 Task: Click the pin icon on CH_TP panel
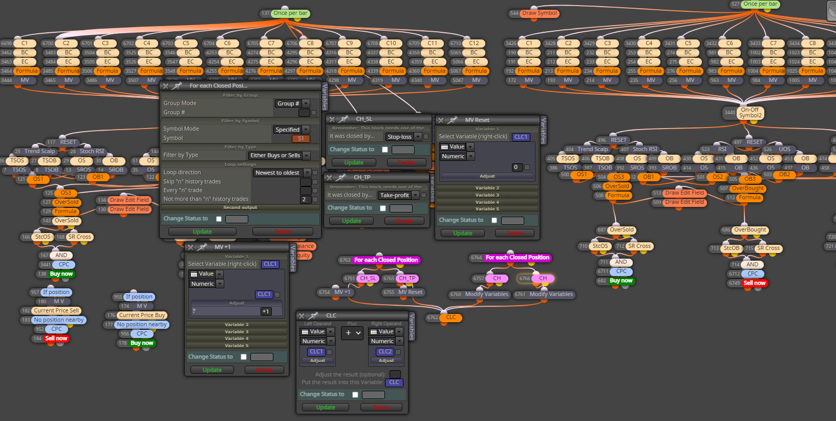pyautogui.click(x=341, y=178)
